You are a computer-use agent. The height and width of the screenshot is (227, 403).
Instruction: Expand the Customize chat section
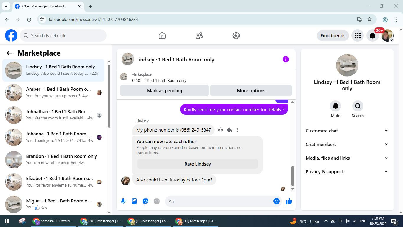[347, 131]
